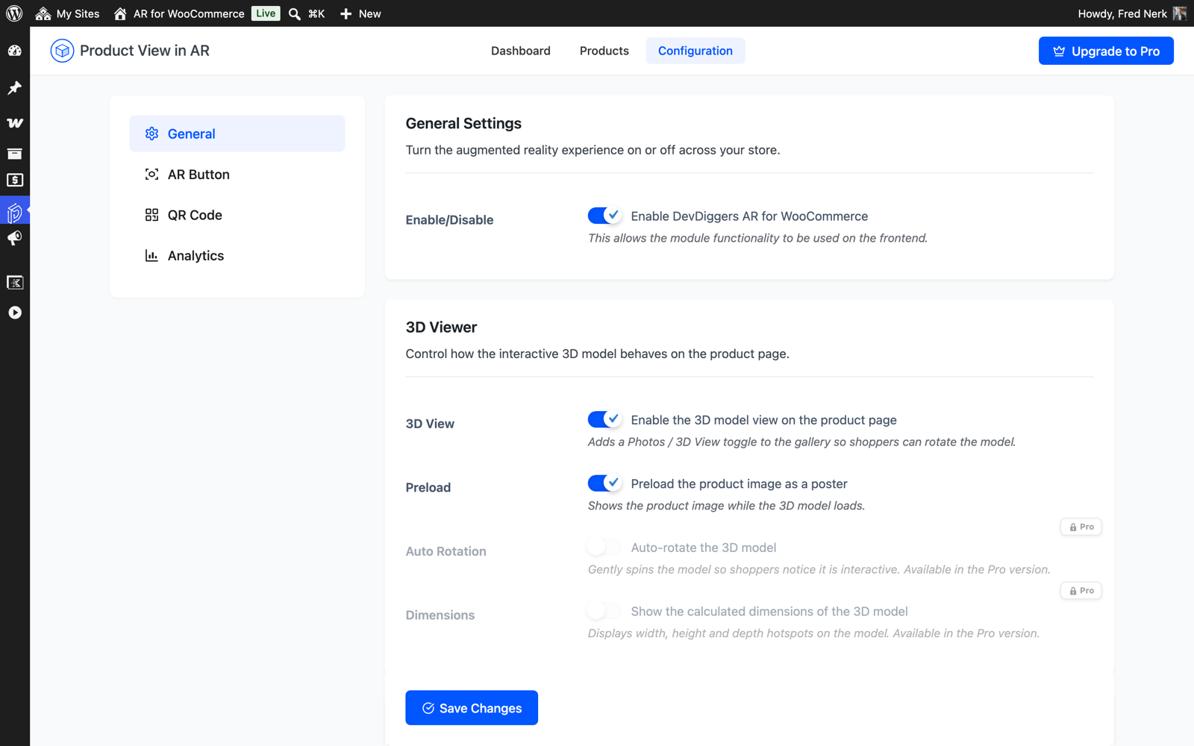Select the Configuration tab
The image size is (1194, 746).
click(696, 51)
